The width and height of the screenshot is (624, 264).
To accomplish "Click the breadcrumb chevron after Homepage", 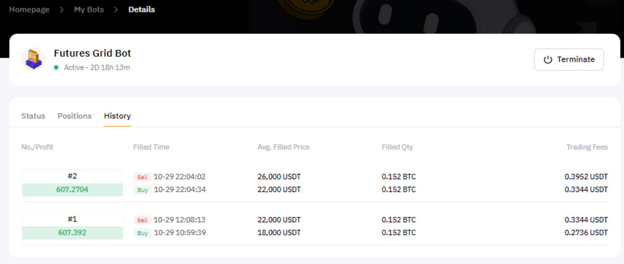I will [62, 9].
